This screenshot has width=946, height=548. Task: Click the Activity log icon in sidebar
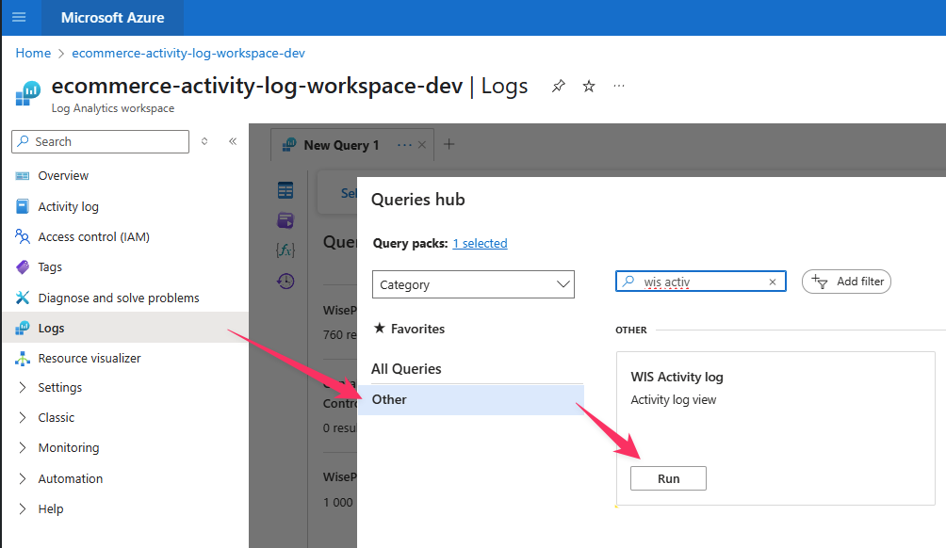coord(23,206)
